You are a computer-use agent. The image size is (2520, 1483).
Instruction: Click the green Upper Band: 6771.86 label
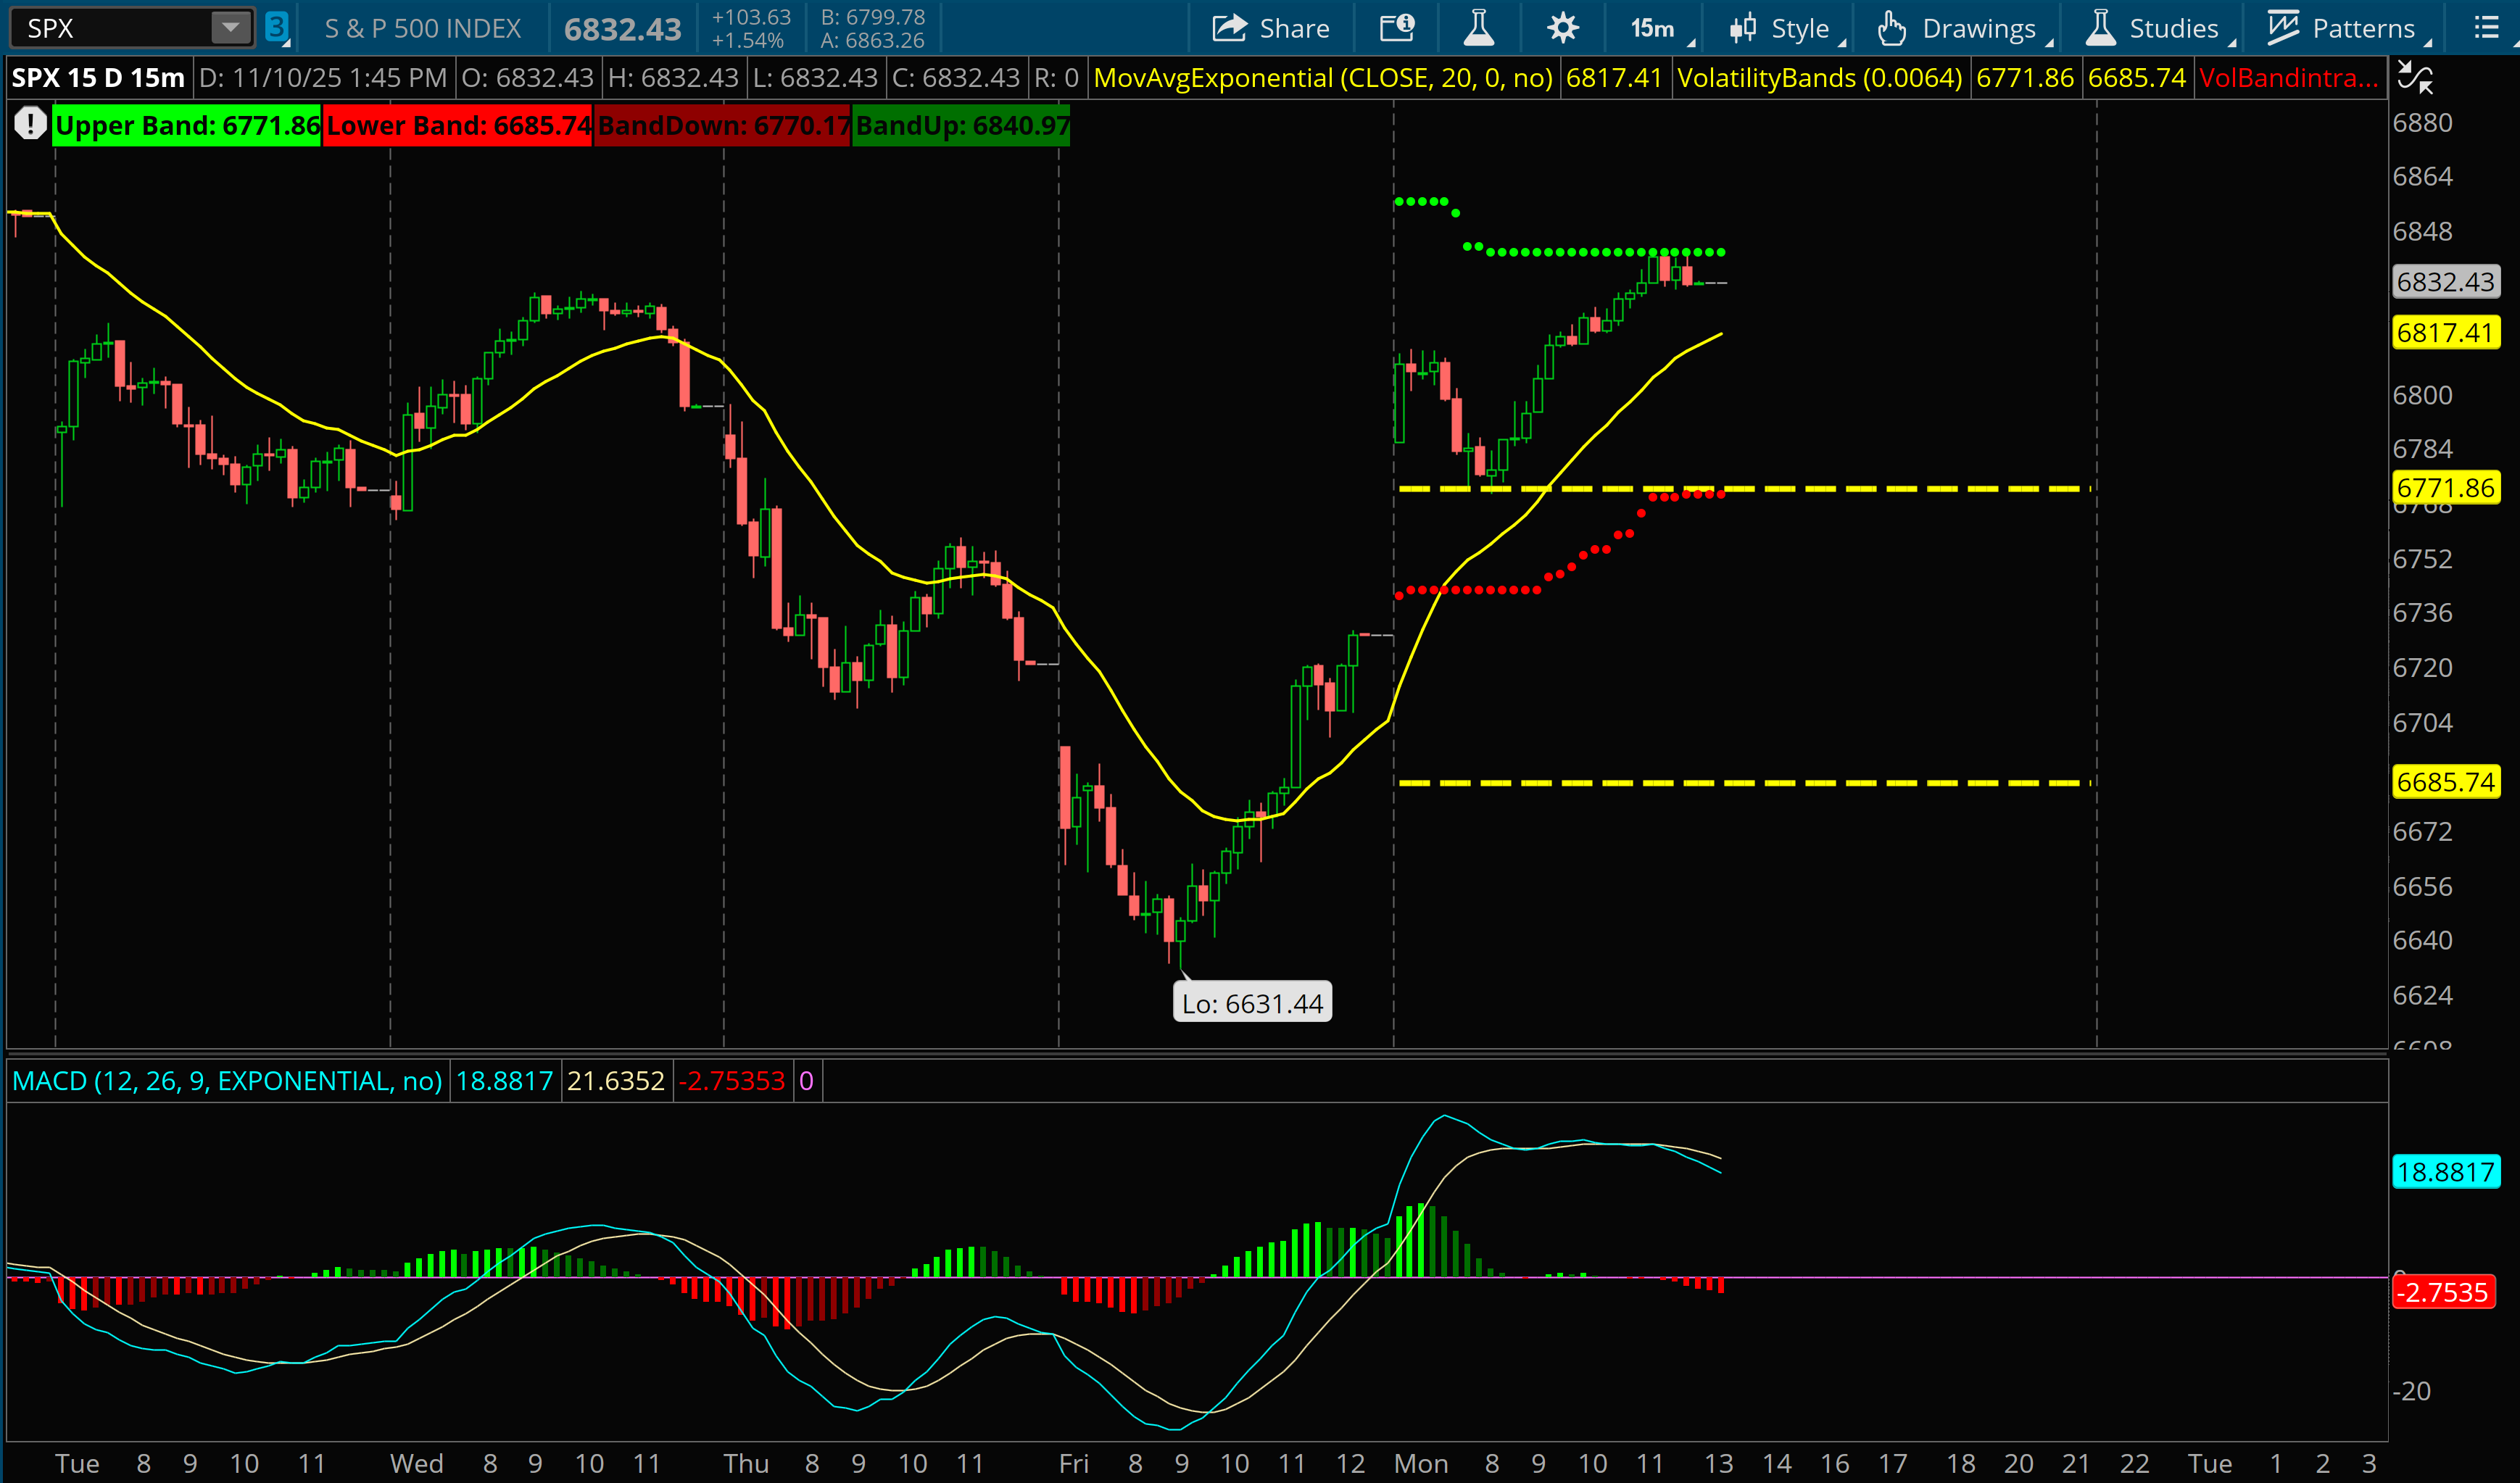click(x=186, y=125)
